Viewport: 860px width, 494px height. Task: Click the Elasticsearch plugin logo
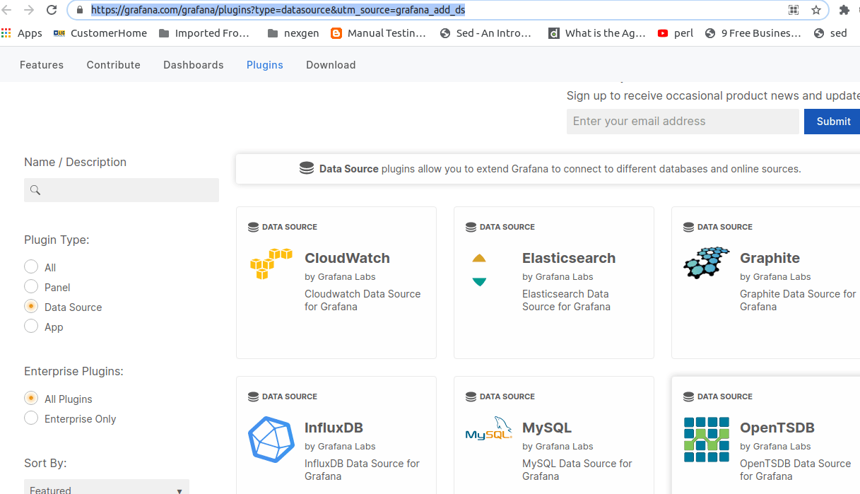pos(479,270)
